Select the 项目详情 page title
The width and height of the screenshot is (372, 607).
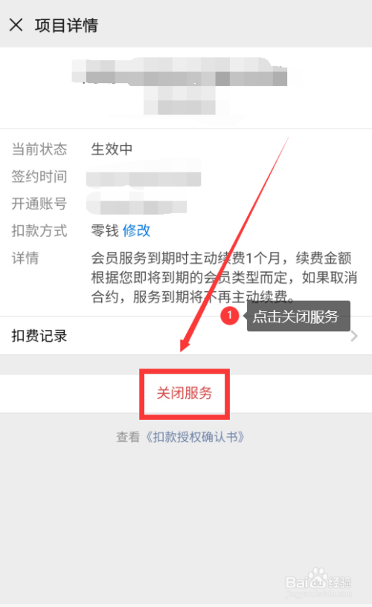(x=66, y=25)
